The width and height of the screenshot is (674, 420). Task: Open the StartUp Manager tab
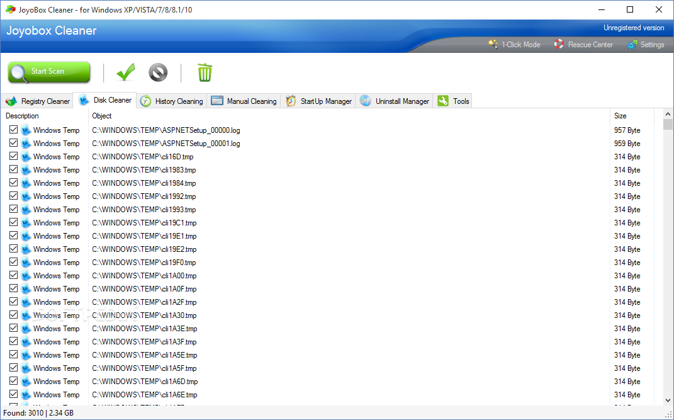(x=318, y=101)
